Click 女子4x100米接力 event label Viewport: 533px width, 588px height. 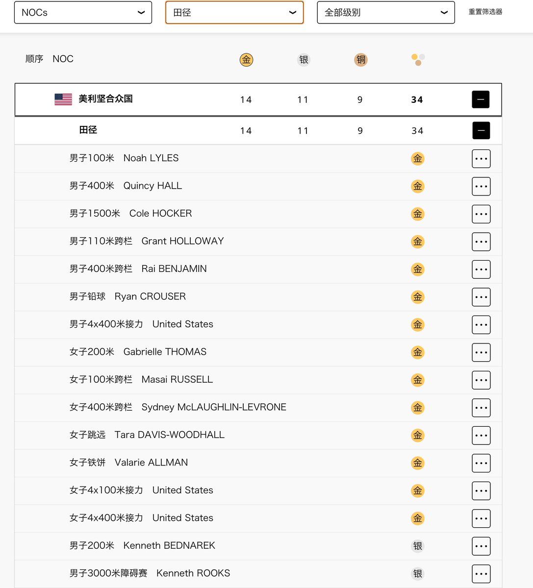coord(106,490)
